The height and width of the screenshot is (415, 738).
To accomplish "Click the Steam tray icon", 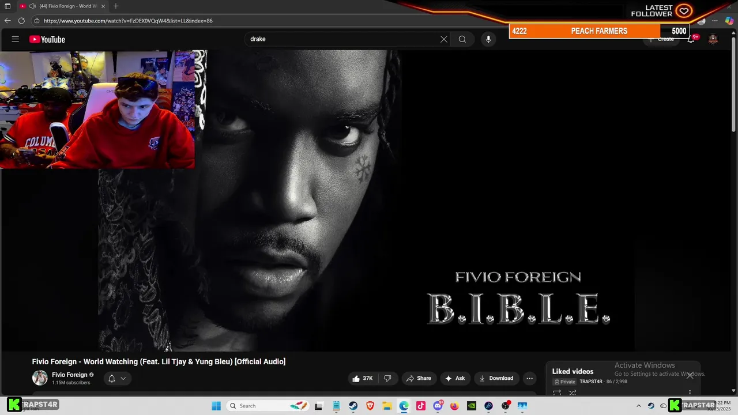I will (651, 406).
